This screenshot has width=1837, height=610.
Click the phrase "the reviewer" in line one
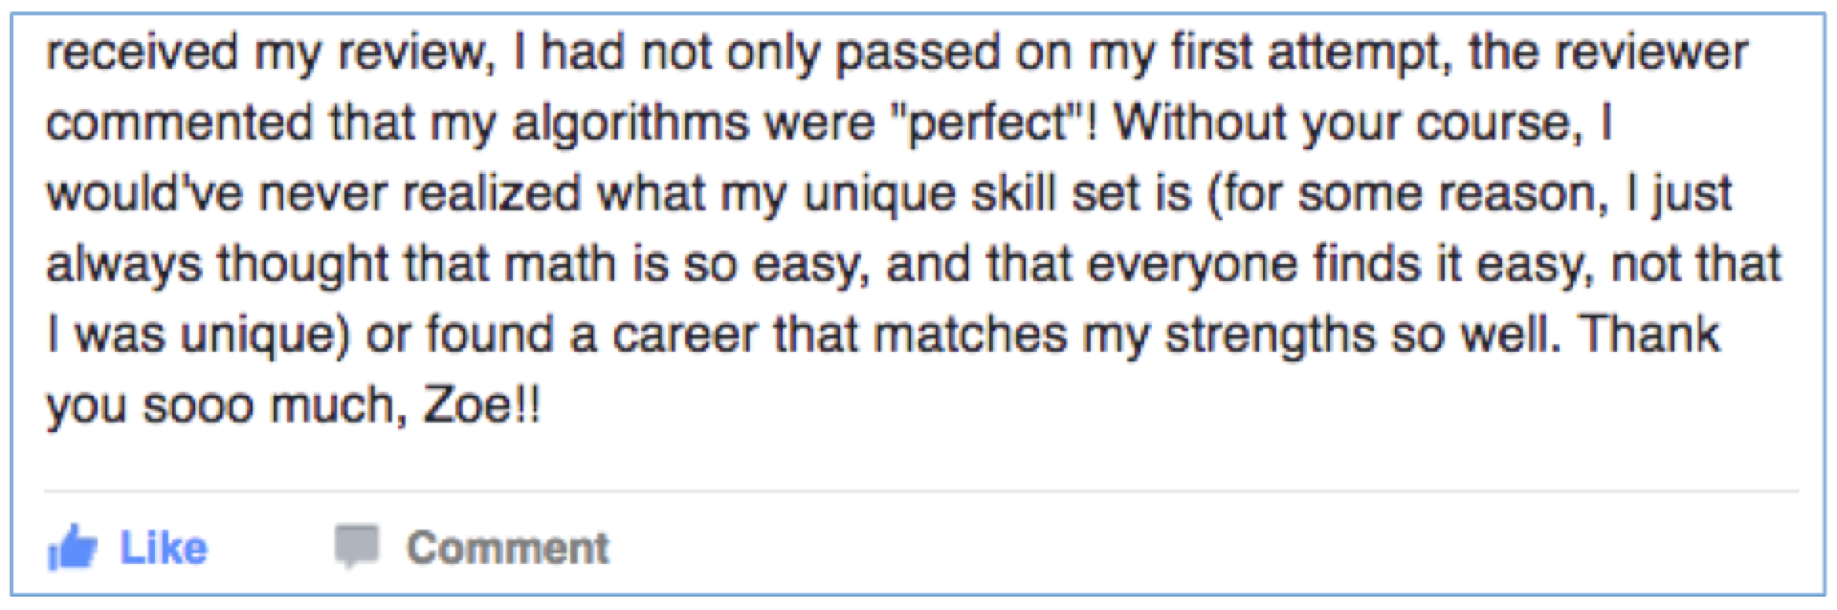pos(1607,53)
